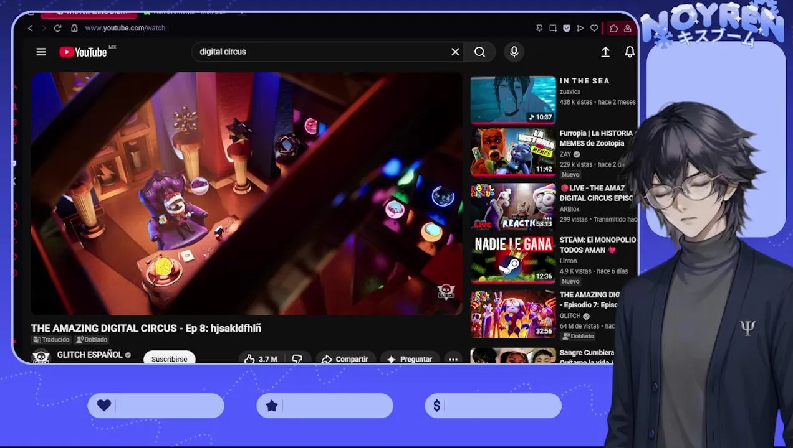The height and width of the screenshot is (448, 793).
Task: Click the heart bookmark icon in toolbar
Action: click(x=594, y=28)
